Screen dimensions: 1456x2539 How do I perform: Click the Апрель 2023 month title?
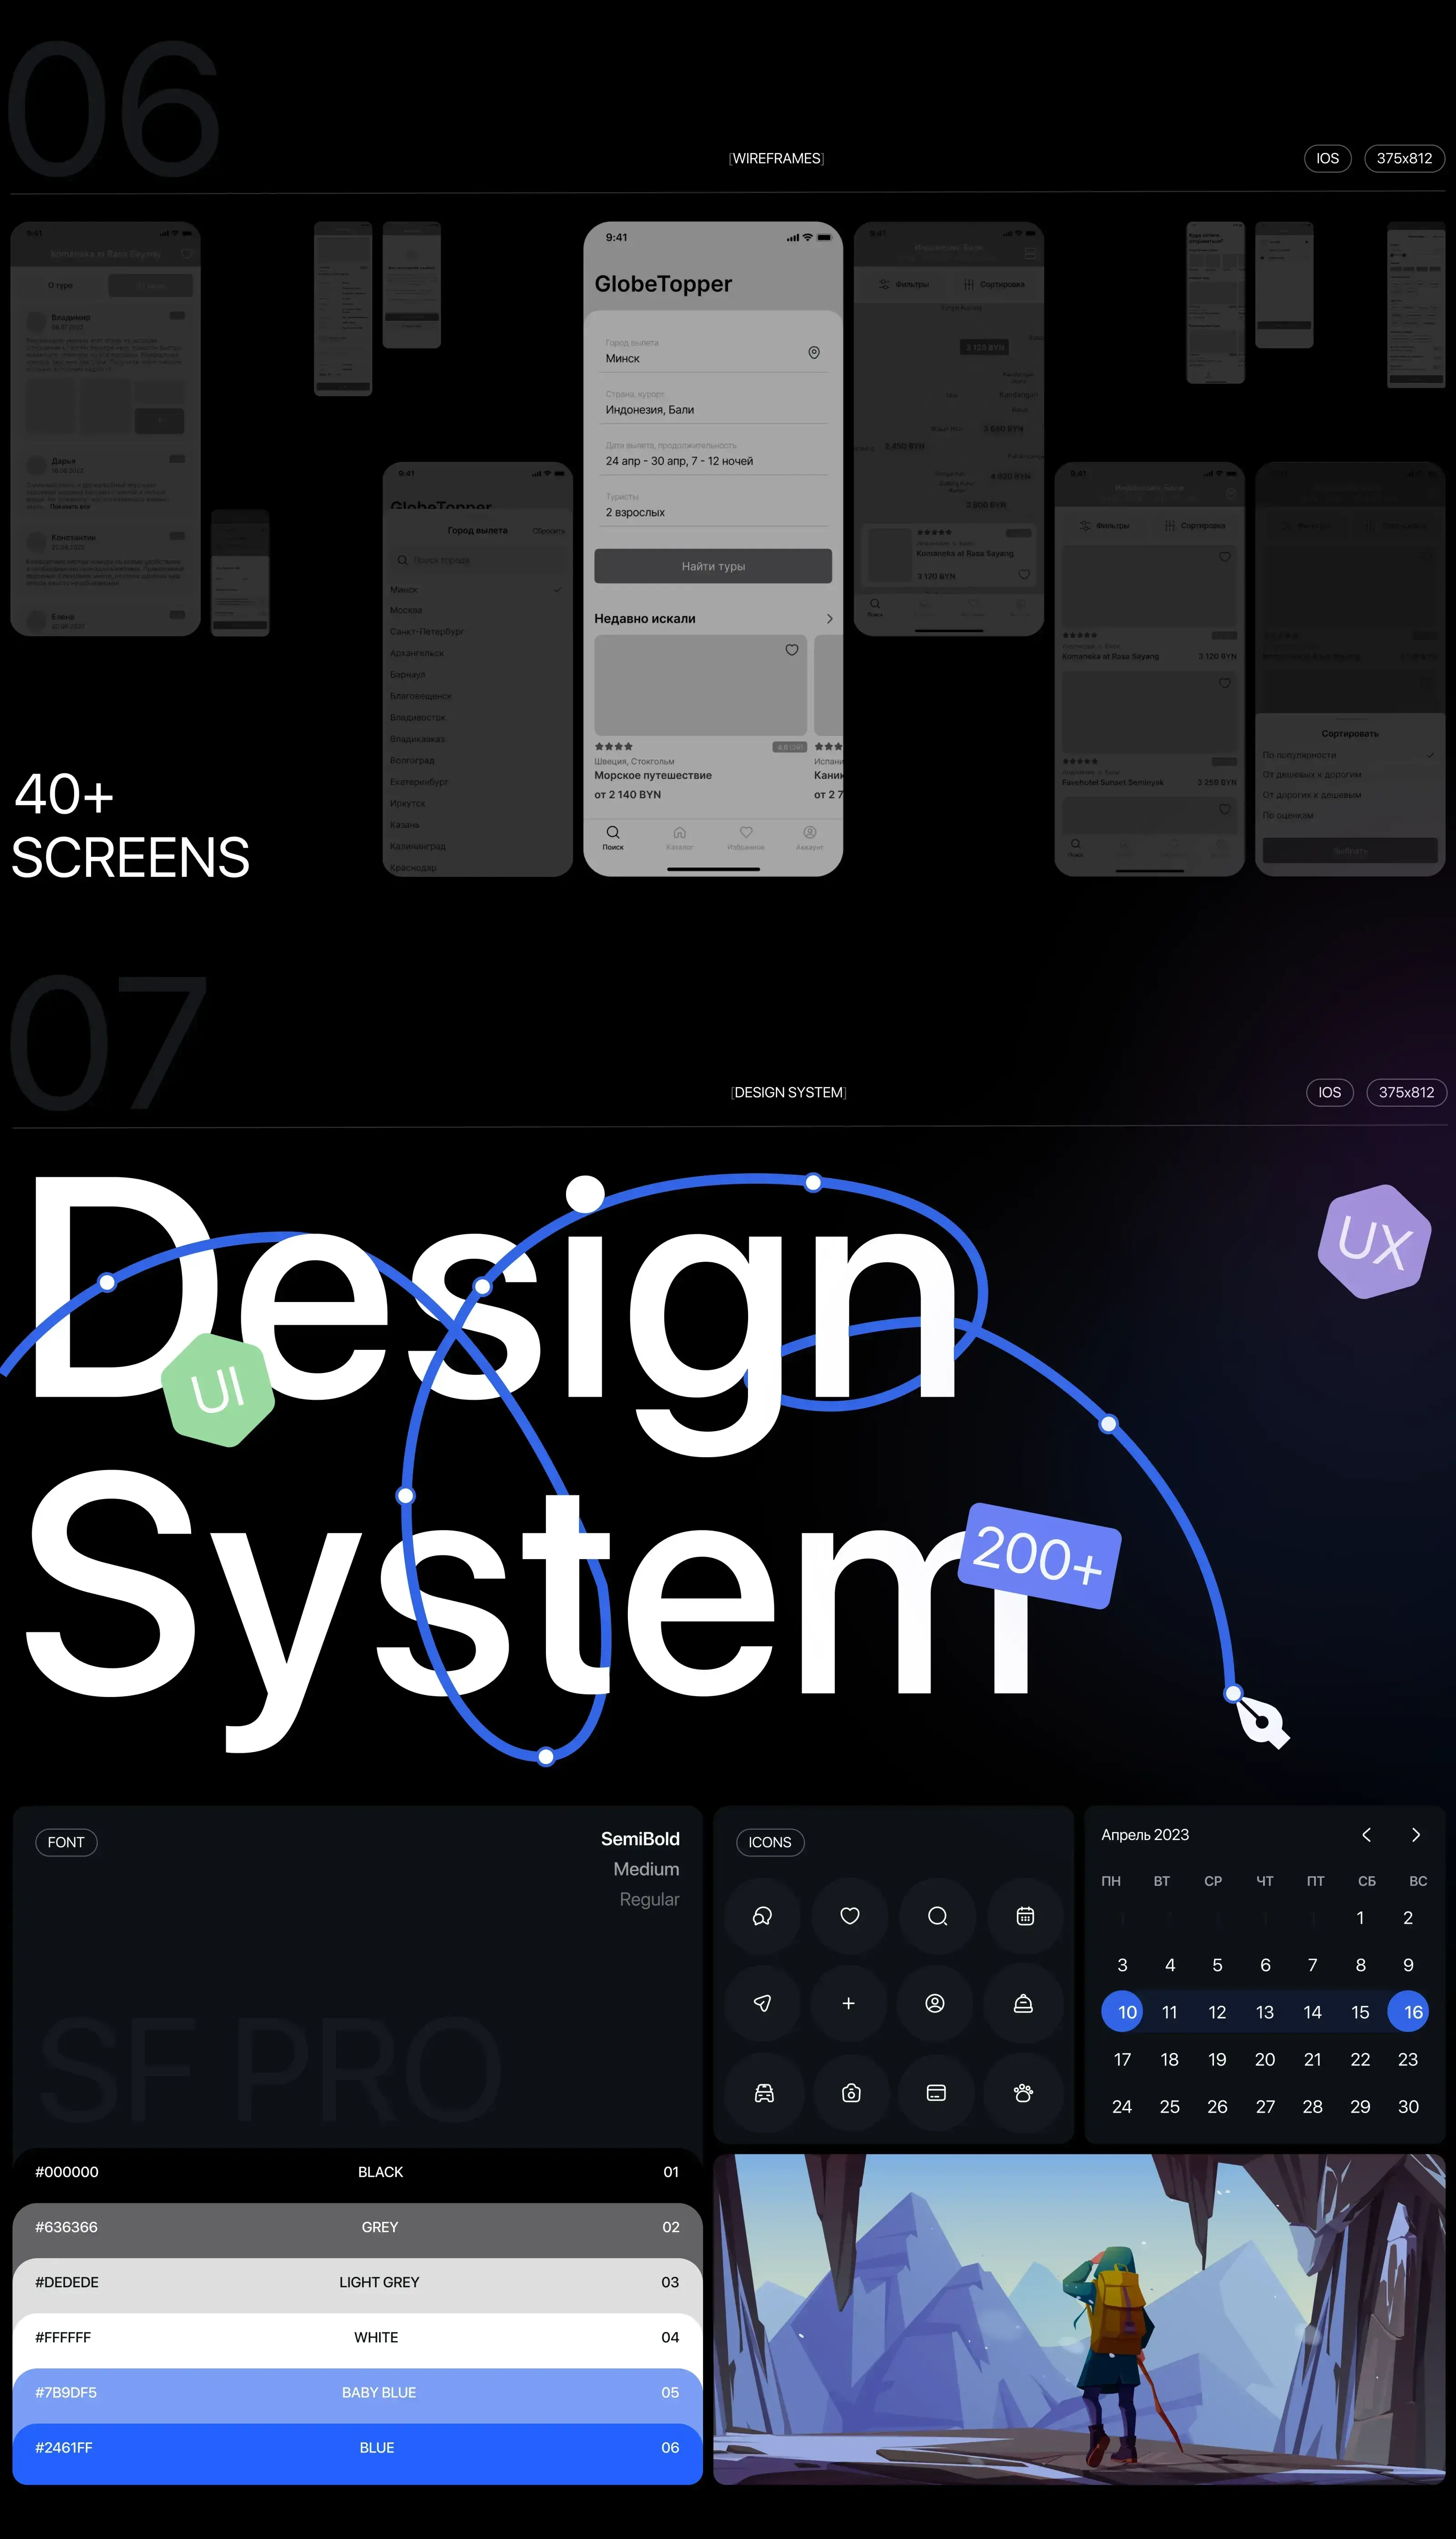(1145, 1835)
